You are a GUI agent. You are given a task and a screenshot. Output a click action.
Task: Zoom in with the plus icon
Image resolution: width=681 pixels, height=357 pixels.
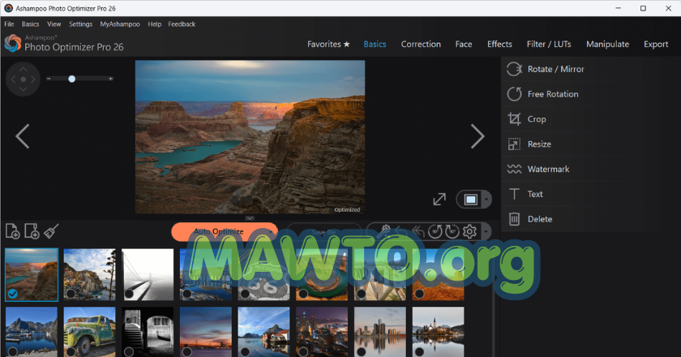[x=111, y=79]
